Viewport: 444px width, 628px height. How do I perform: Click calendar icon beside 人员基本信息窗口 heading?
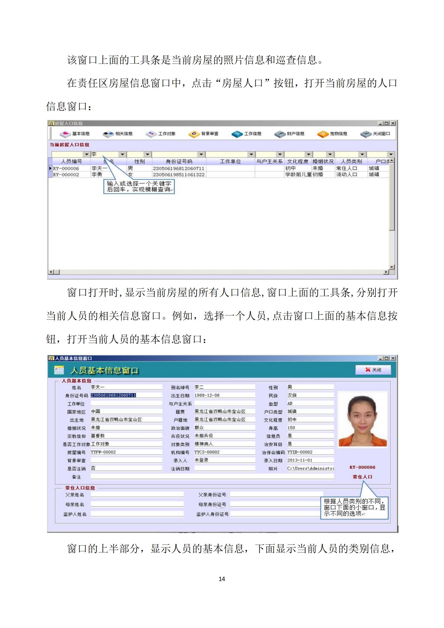59,370
